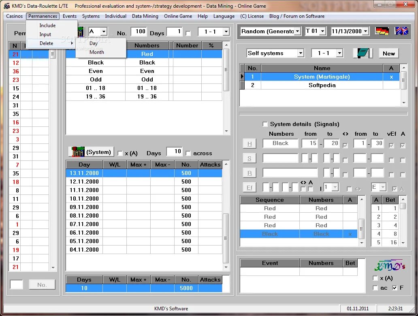Toggle the vEf checkbox in the H row
The image size is (418, 316).
tap(391, 145)
